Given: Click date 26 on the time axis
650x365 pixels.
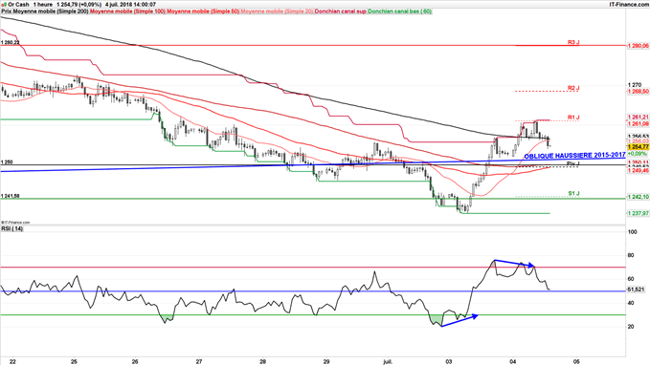Looking at the screenshot, I should tap(135, 361).
